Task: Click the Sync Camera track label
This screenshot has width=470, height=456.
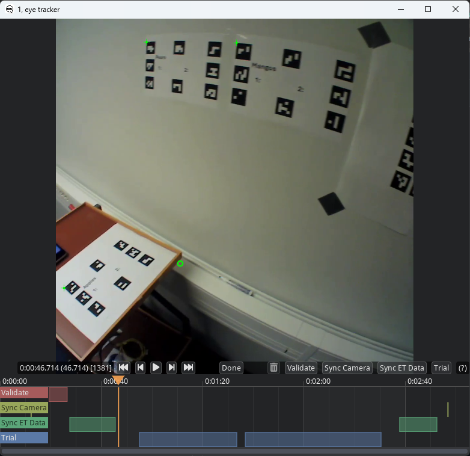Action: click(x=24, y=408)
